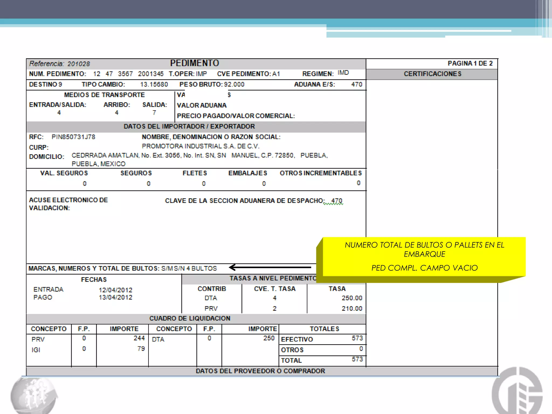Select the TIPO CAMBIO value 13.15680

pos(154,84)
